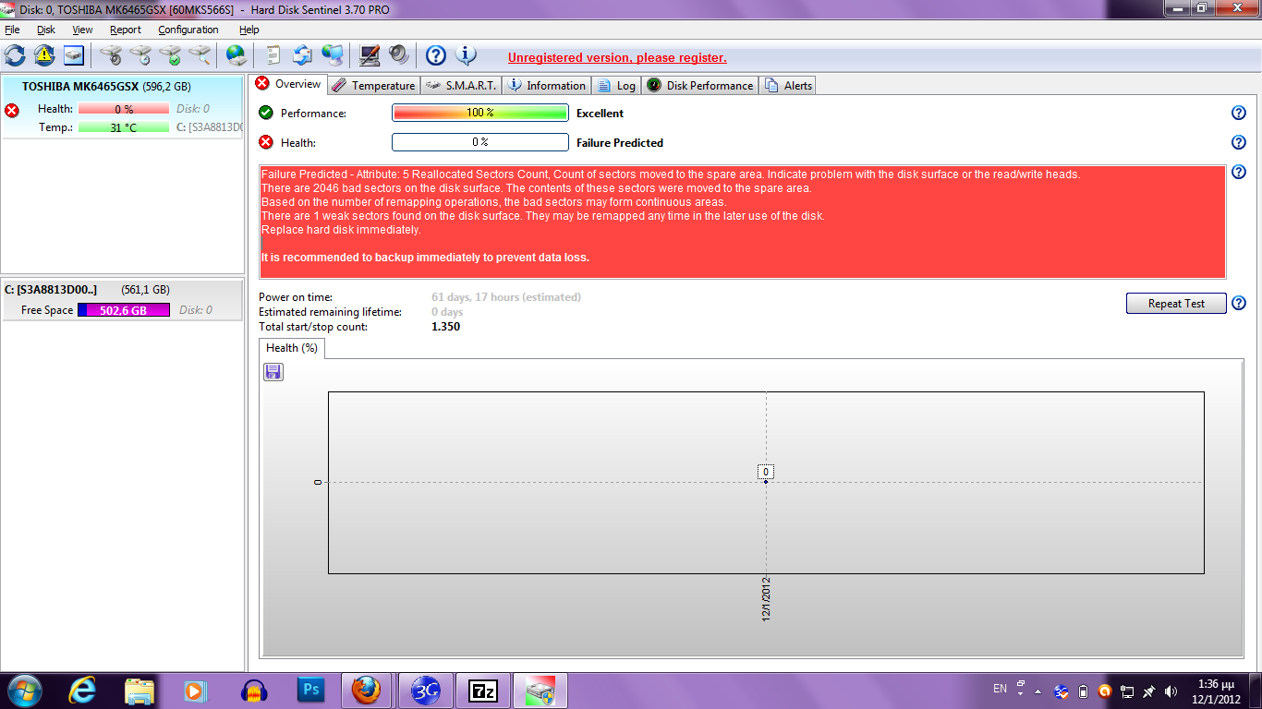Click the volume speaker icon in system tray

coord(1171,691)
